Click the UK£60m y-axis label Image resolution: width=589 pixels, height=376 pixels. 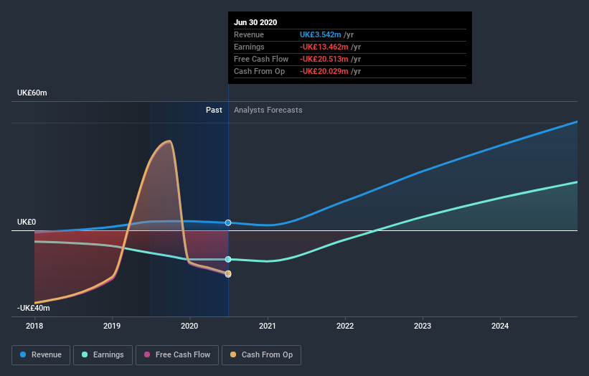click(x=32, y=93)
